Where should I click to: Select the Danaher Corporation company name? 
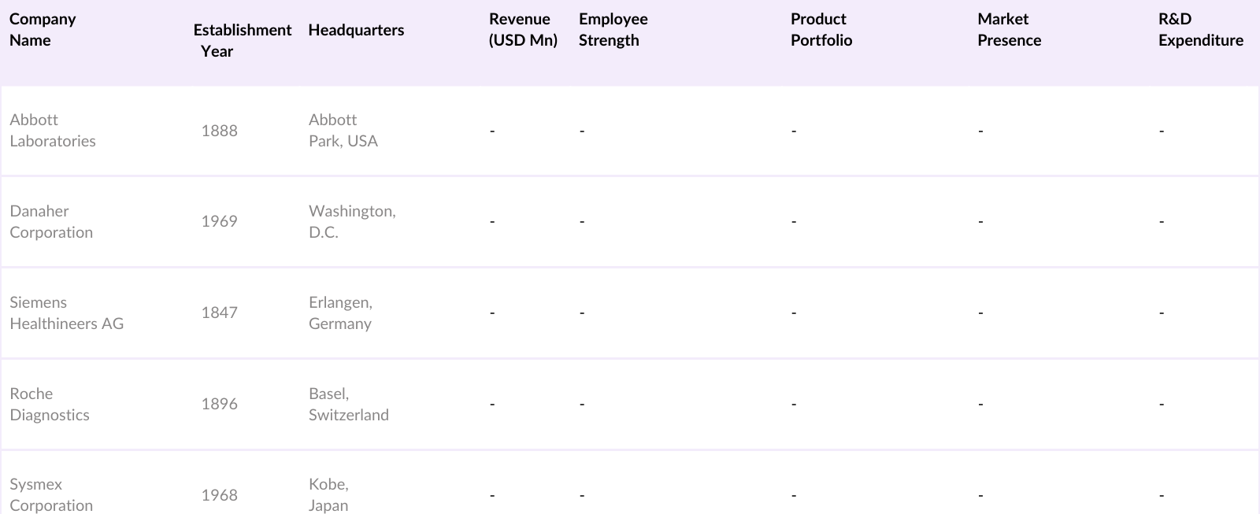pyautogui.click(x=51, y=222)
